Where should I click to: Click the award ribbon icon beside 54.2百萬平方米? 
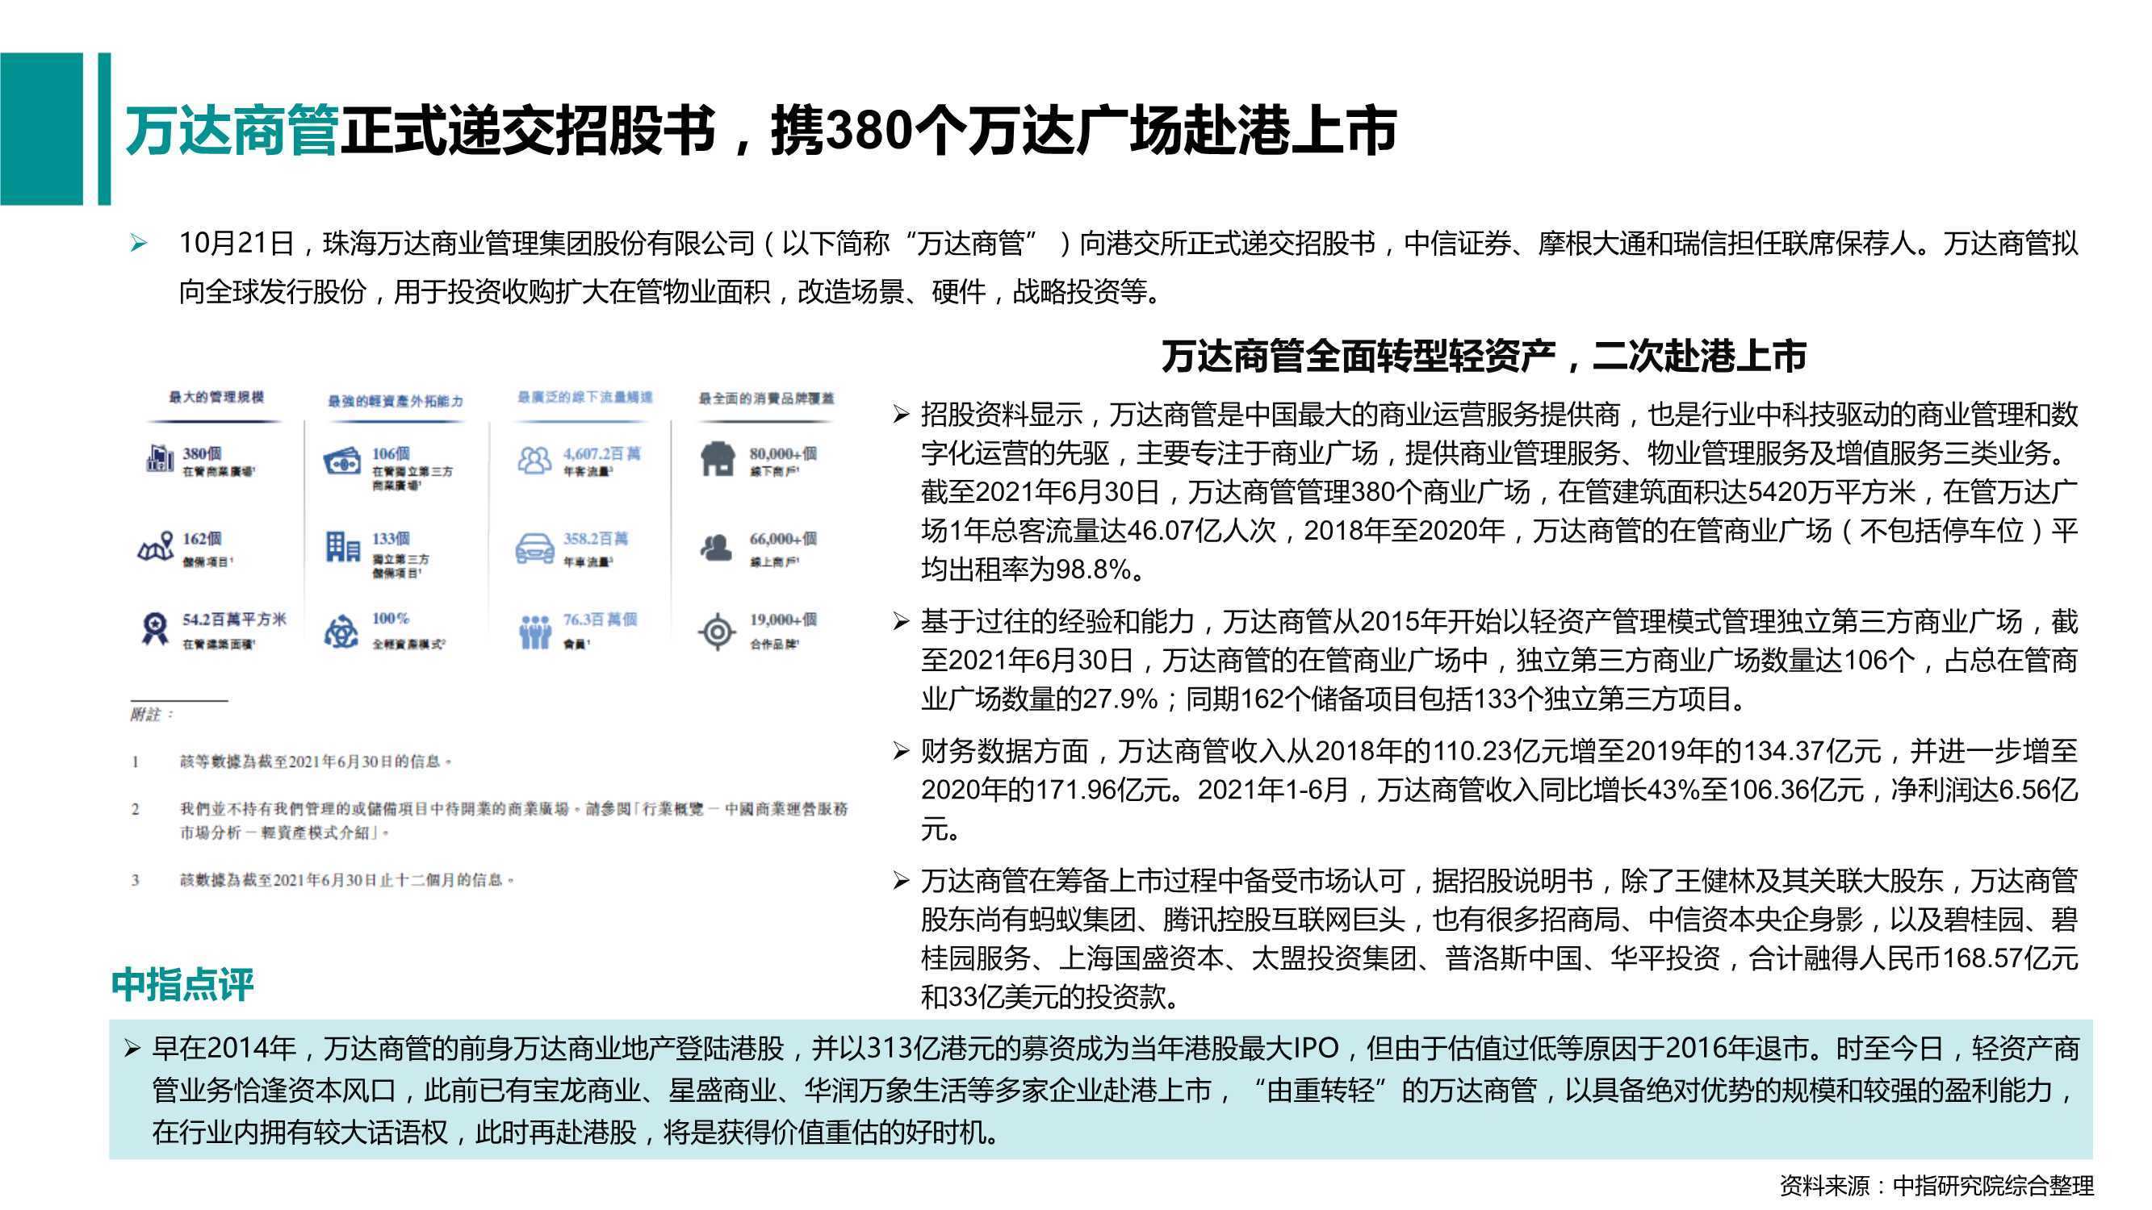point(153,628)
